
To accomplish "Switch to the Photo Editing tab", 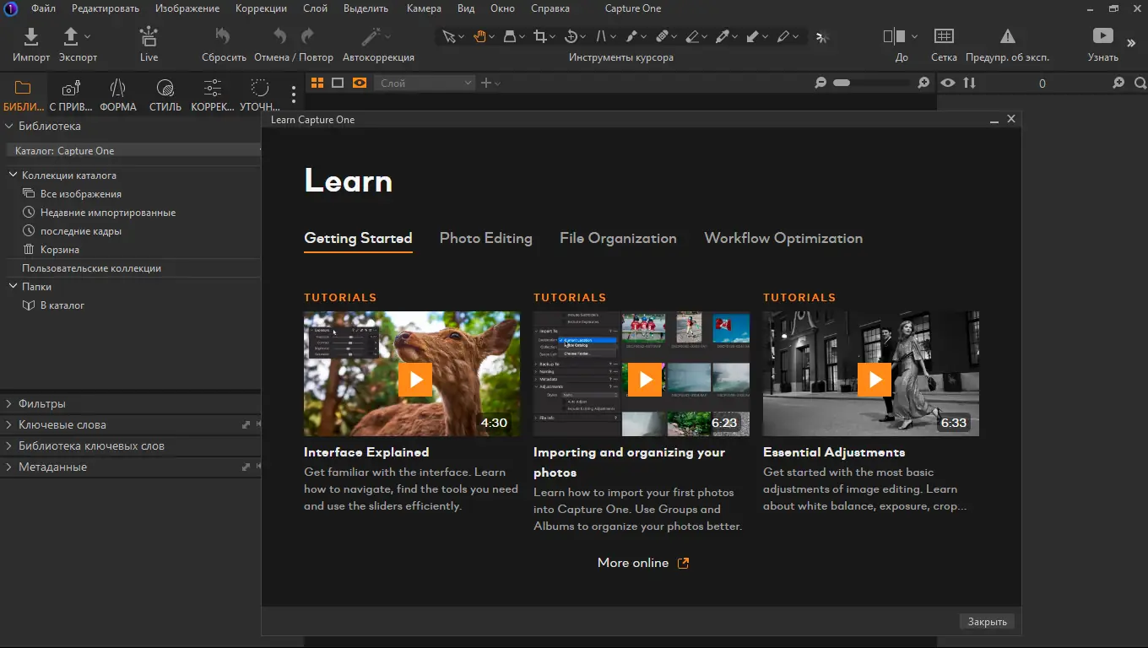I will point(485,238).
